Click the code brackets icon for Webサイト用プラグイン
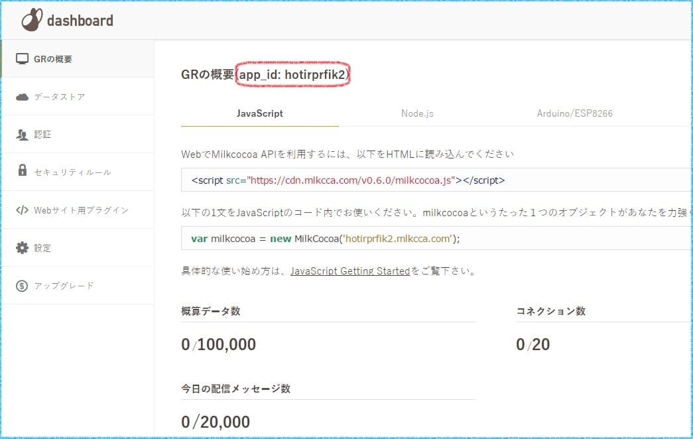Viewport: 693px width, 439px height. [x=23, y=210]
